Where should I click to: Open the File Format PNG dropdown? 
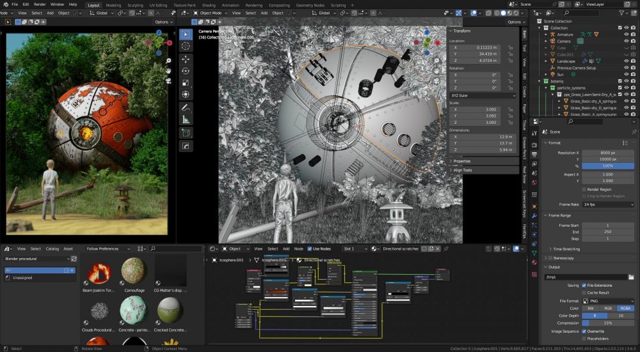[608, 301]
